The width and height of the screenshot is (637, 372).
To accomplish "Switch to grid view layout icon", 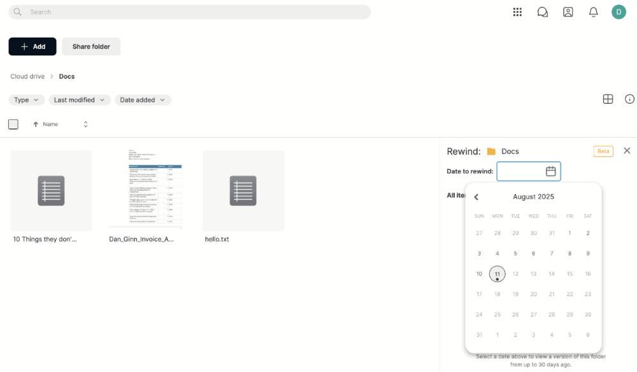I will pos(608,99).
